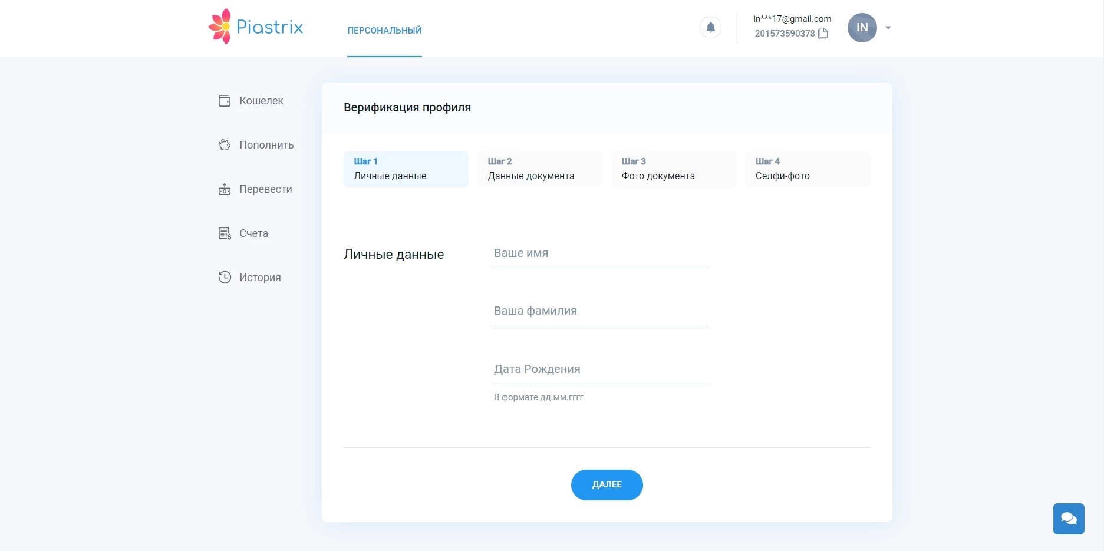Open Счета in sidebar

pos(253,233)
